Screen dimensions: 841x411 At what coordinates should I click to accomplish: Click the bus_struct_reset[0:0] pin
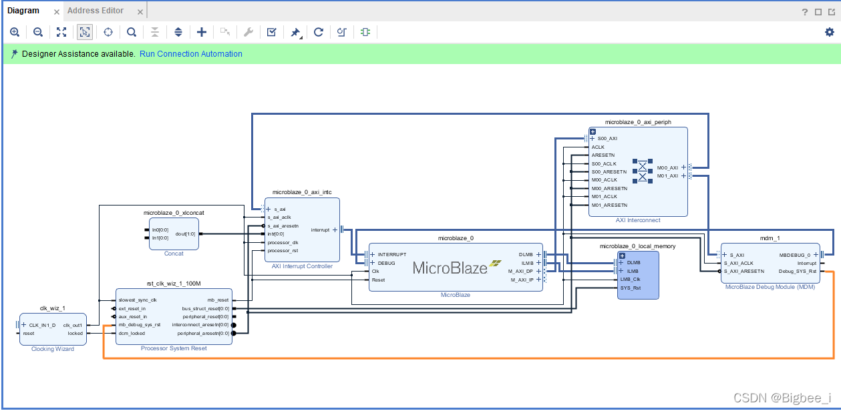point(206,308)
